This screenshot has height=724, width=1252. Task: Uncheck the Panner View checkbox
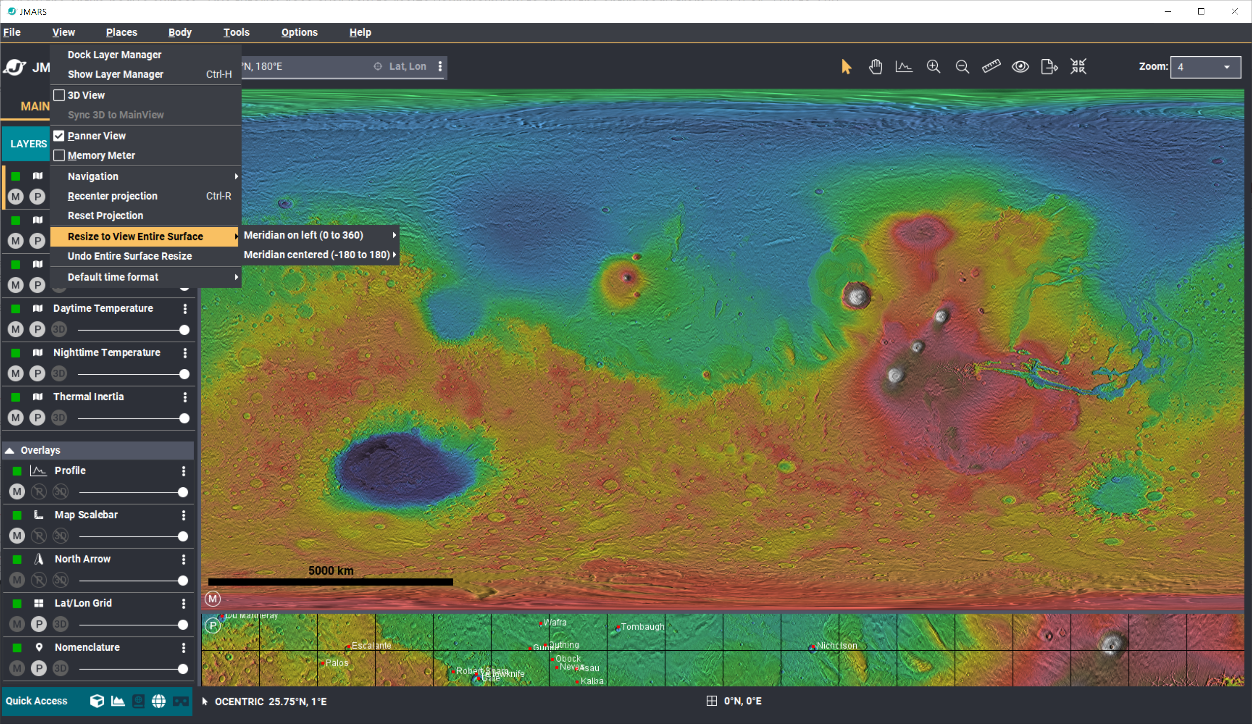(x=59, y=135)
